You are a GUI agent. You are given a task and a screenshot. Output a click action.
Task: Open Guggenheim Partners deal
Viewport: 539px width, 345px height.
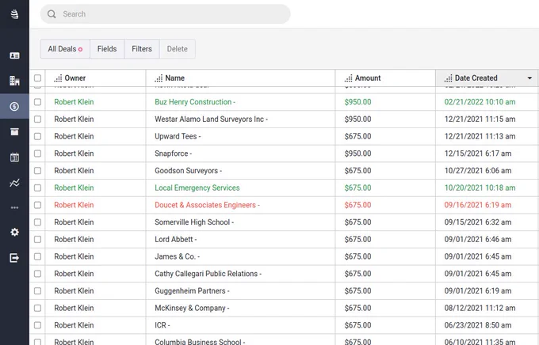[x=192, y=290]
